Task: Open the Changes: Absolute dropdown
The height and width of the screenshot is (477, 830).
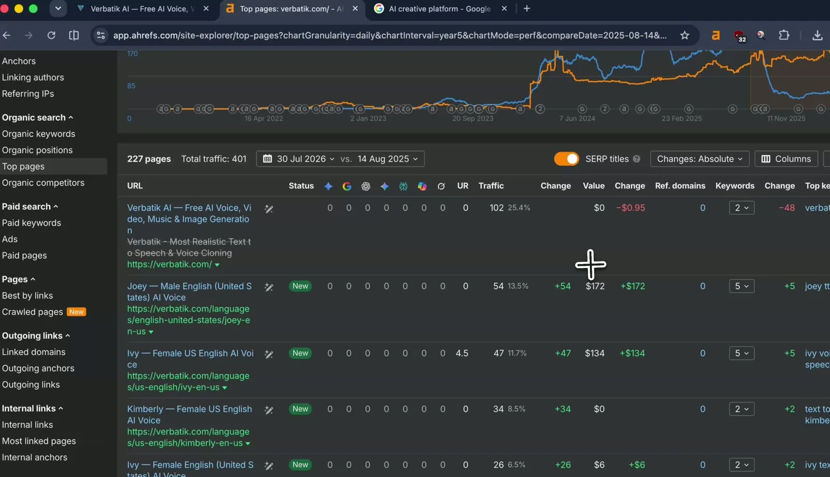Action: 700,159
